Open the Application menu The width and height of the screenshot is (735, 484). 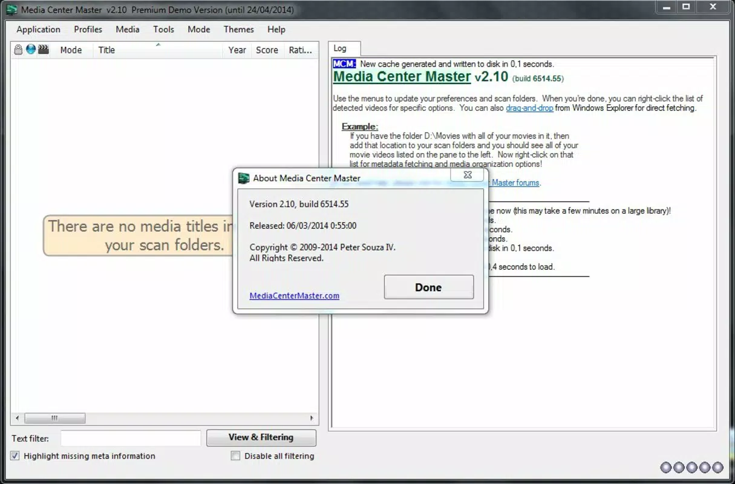[39, 29]
